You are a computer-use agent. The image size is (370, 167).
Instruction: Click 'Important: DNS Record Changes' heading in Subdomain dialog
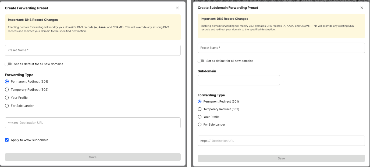point(224,19)
